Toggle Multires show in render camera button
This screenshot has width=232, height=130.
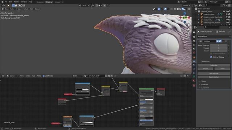(x=220, y=41)
